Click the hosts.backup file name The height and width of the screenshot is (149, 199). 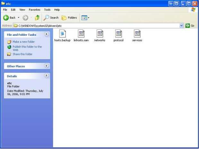(62, 40)
